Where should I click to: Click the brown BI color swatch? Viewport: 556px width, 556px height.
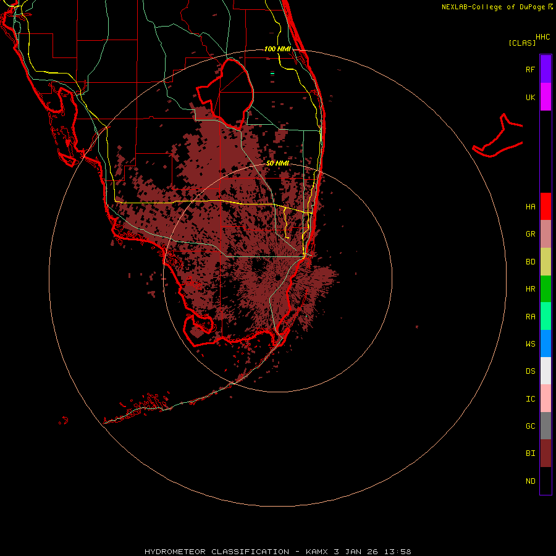click(545, 453)
